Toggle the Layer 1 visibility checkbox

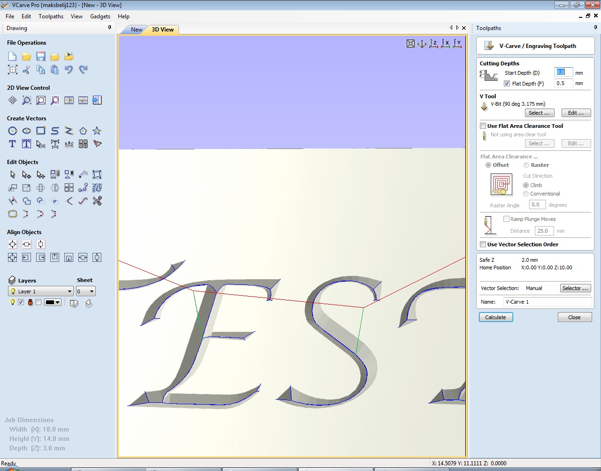(21, 302)
